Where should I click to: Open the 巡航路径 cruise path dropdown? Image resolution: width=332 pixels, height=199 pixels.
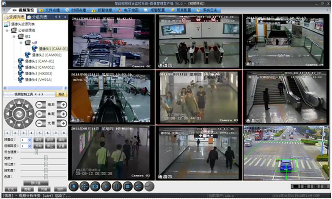coord(29,146)
